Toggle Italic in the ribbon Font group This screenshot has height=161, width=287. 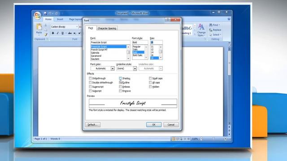point(58,33)
